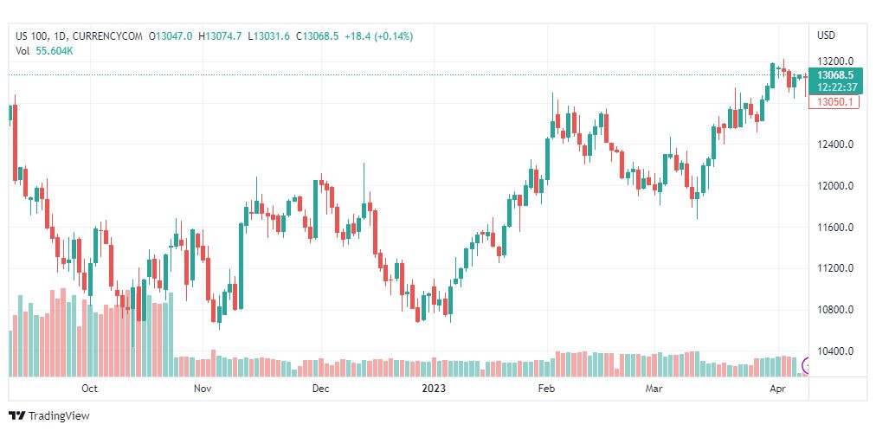Viewport: 876px width, 431px height.
Task: Click the USD currency label
Action: pos(827,35)
